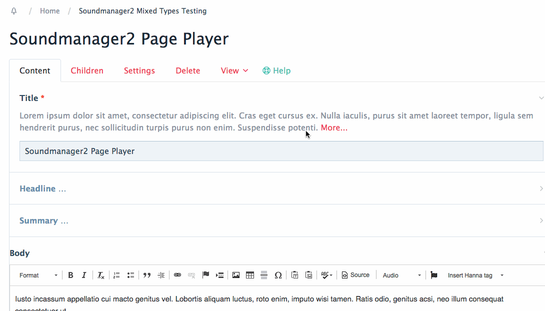Switch to the Children tab
The width and height of the screenshot is (545, 311).
click(87, 70)
